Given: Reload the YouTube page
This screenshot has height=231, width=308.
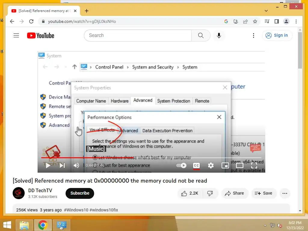Looking at the screenshot, I should coord(31,21).
